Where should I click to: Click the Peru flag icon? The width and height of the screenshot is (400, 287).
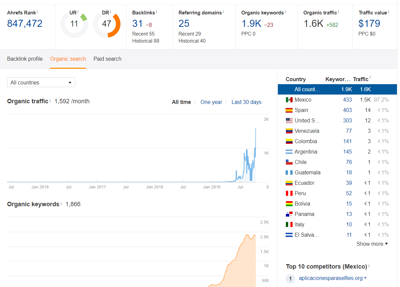coord(289,193)
